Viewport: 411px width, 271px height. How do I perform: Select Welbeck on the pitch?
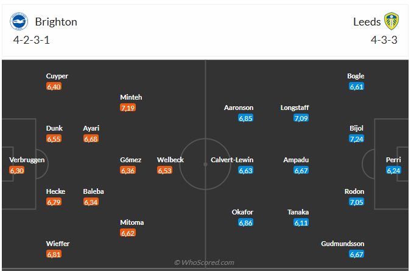click(170, 160)
